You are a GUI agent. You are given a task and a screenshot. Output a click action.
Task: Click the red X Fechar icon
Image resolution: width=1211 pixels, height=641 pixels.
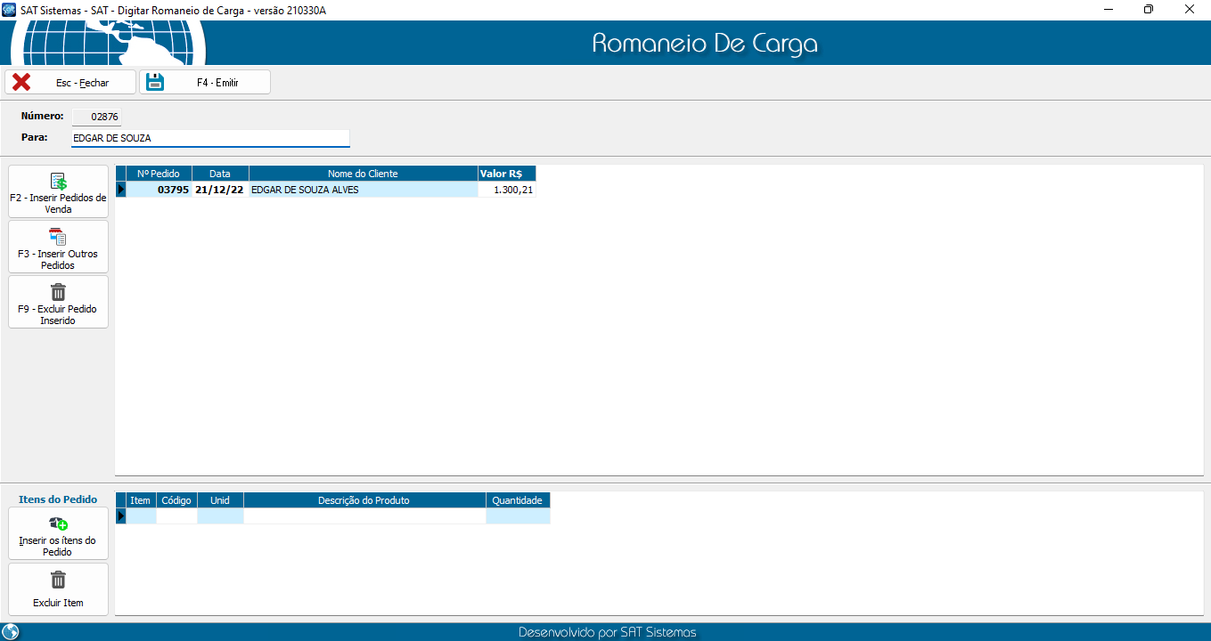tap(21, 82)
